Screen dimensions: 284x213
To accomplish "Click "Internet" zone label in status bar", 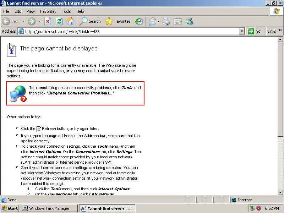I will pos(245,200).
